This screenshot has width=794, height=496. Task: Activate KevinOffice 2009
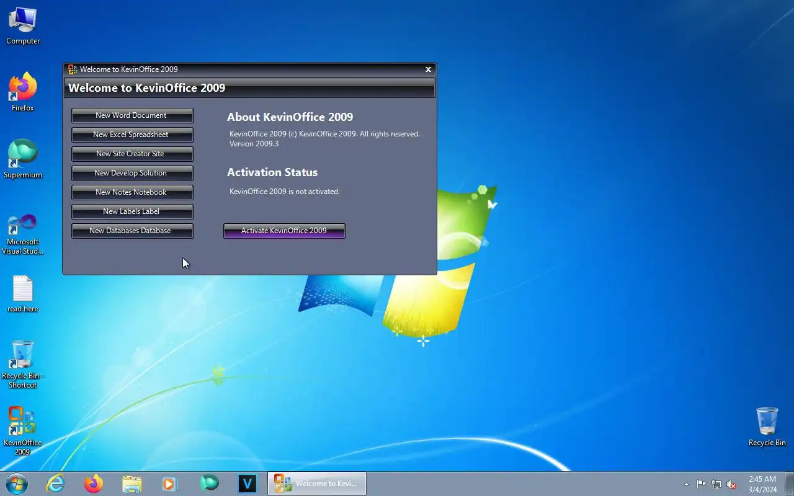pos(284,231)
